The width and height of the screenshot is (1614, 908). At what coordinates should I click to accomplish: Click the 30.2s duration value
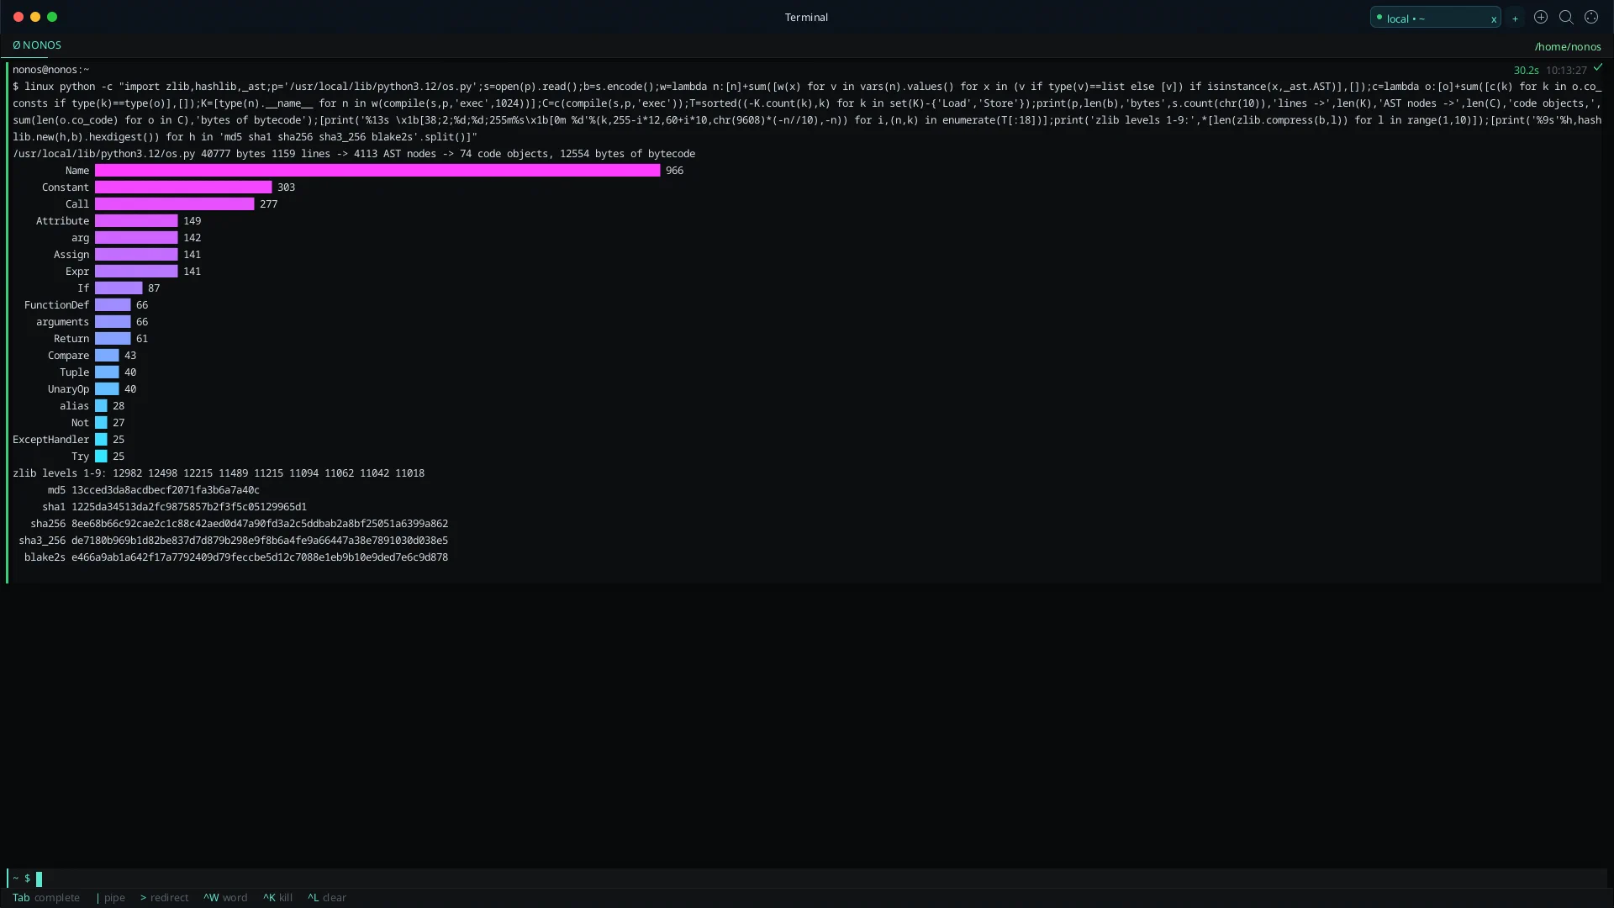click(1526, 70)
